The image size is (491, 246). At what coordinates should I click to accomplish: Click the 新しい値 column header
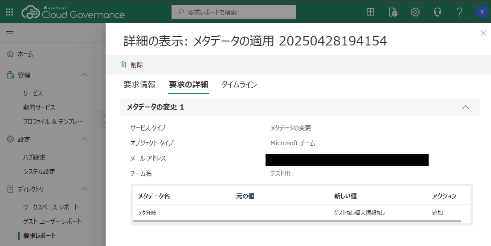pyautogui.click(x=345, y=196)
